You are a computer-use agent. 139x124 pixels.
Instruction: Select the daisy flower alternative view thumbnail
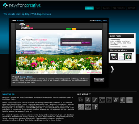(x=128, y=56)
